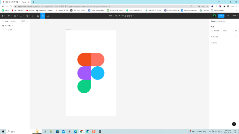The image size is (239, 134).
Task: Click the Figma logo on canvas
Action: click(x=91, y=73)
